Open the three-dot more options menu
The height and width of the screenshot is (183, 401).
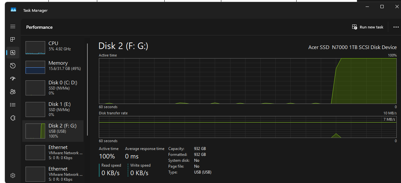396,27
